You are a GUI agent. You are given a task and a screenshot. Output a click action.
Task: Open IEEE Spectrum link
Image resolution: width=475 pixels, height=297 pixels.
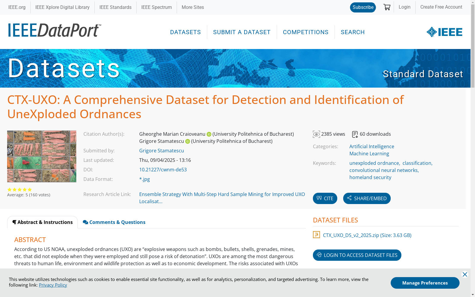click(156, 7)
